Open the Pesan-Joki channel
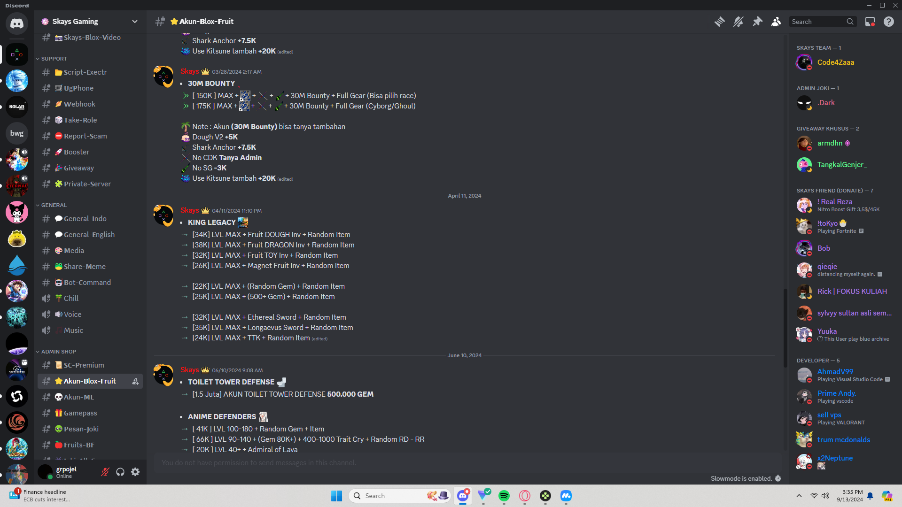902x507 pixels. [90, 429]
